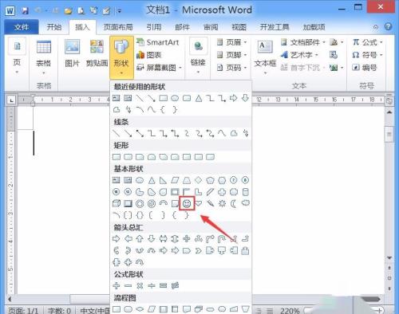Click the 图片 picture insert icon

[72, 53]
